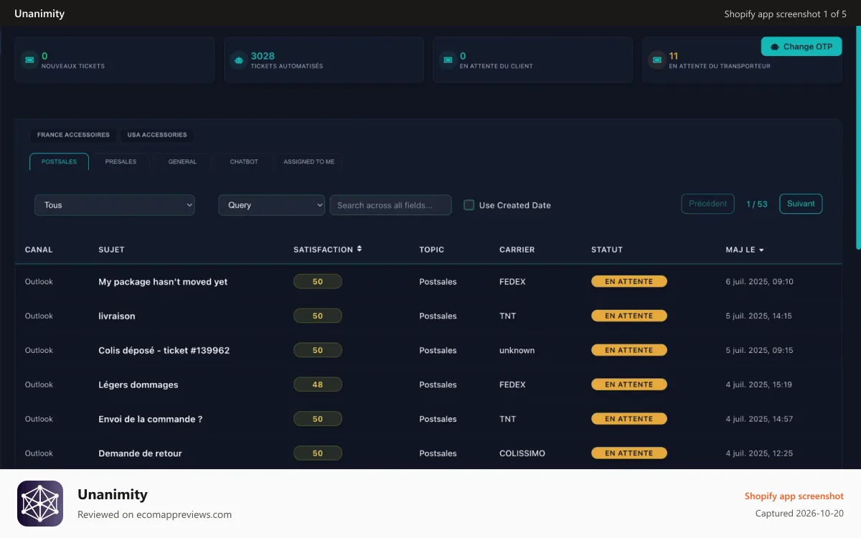
Task: Go to the Suivant page
Action: 801,204
